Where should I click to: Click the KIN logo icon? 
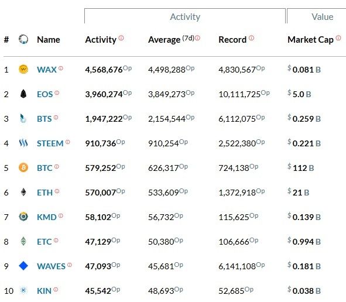[x=23, y=290]
